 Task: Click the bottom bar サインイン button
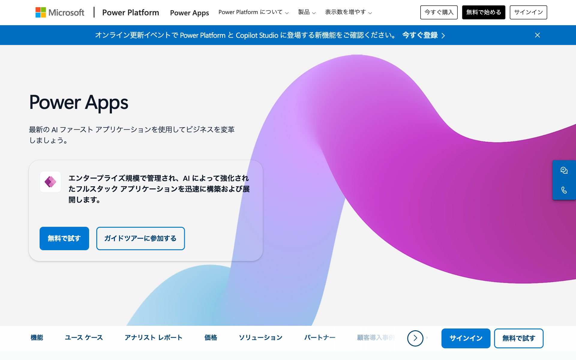pos(466,338)
